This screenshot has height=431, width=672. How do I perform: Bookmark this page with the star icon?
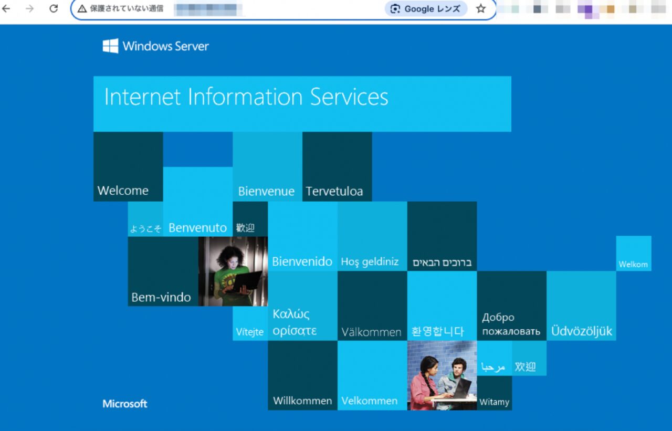click(481, 9)
